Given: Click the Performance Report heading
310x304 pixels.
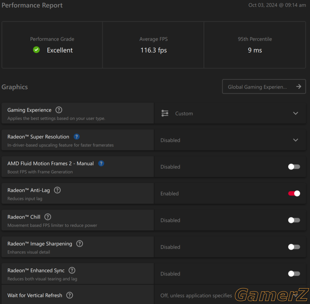Looking at the screenshot, I should [32, 5].
